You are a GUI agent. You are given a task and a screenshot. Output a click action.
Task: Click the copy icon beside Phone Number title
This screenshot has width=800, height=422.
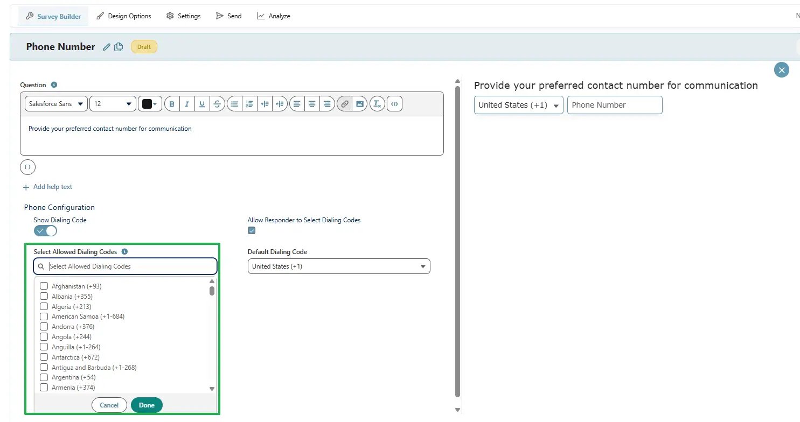(x=119, y=47)
